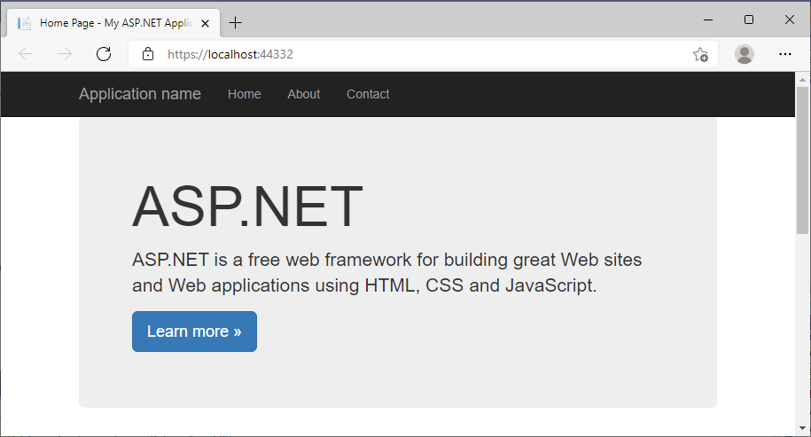Click the scrollbar up arrow
This screenshot has height=437, width=811.
[x=803, y=80]
